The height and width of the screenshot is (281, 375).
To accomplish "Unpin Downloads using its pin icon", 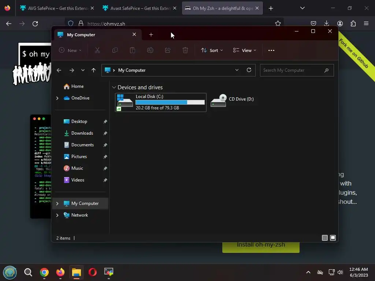I will pyautogui.click(x=105, y=133).
